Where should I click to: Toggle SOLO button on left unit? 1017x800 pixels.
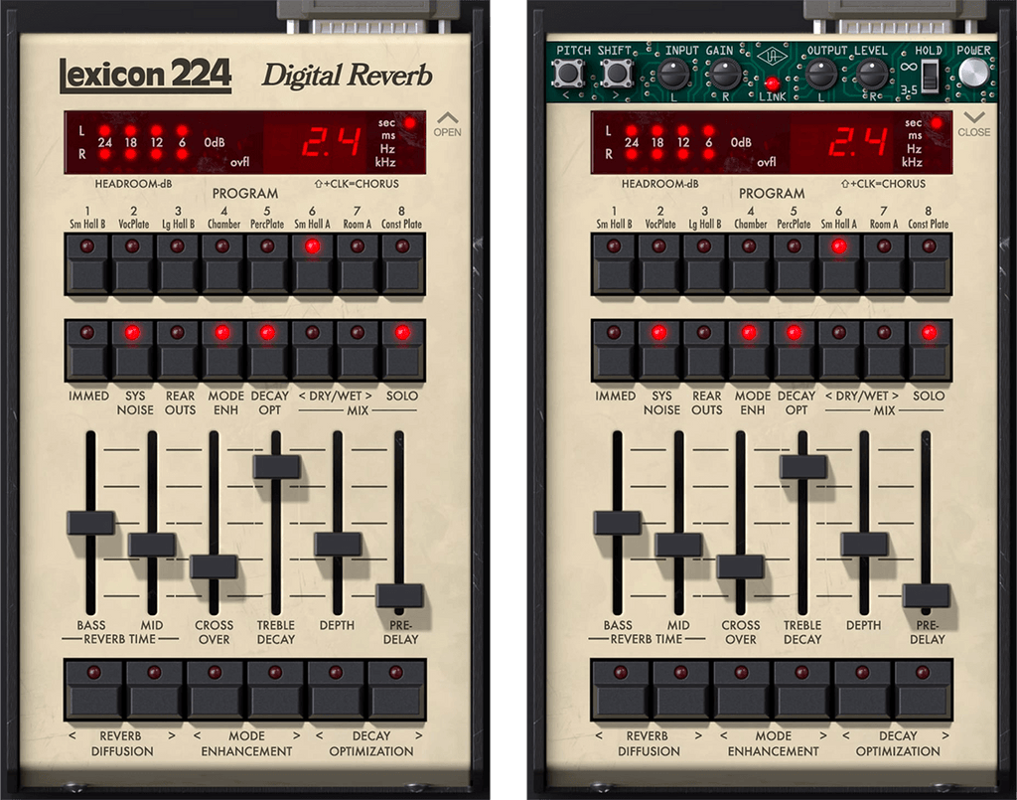[403, 351]
